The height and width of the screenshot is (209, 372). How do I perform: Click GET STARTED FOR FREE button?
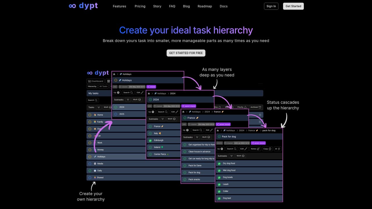coord(186,53)
